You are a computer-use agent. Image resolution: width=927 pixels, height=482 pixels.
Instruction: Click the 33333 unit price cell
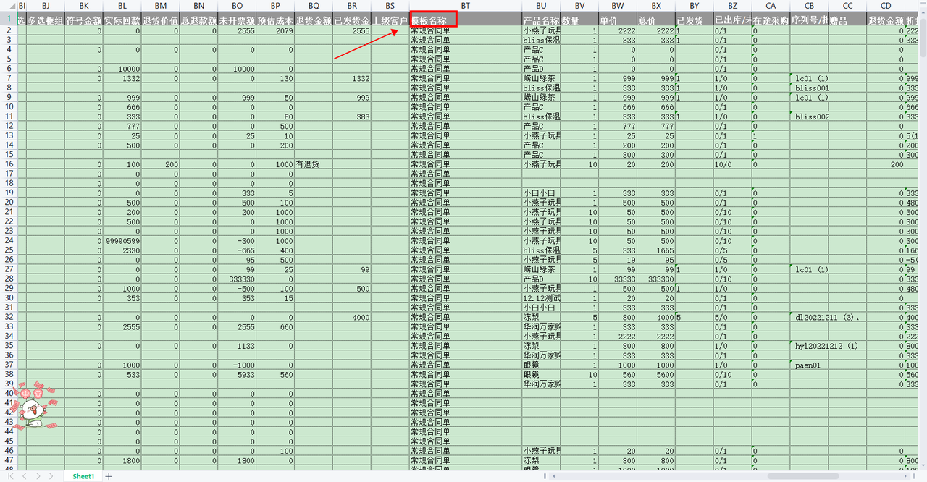pos(618,279)
